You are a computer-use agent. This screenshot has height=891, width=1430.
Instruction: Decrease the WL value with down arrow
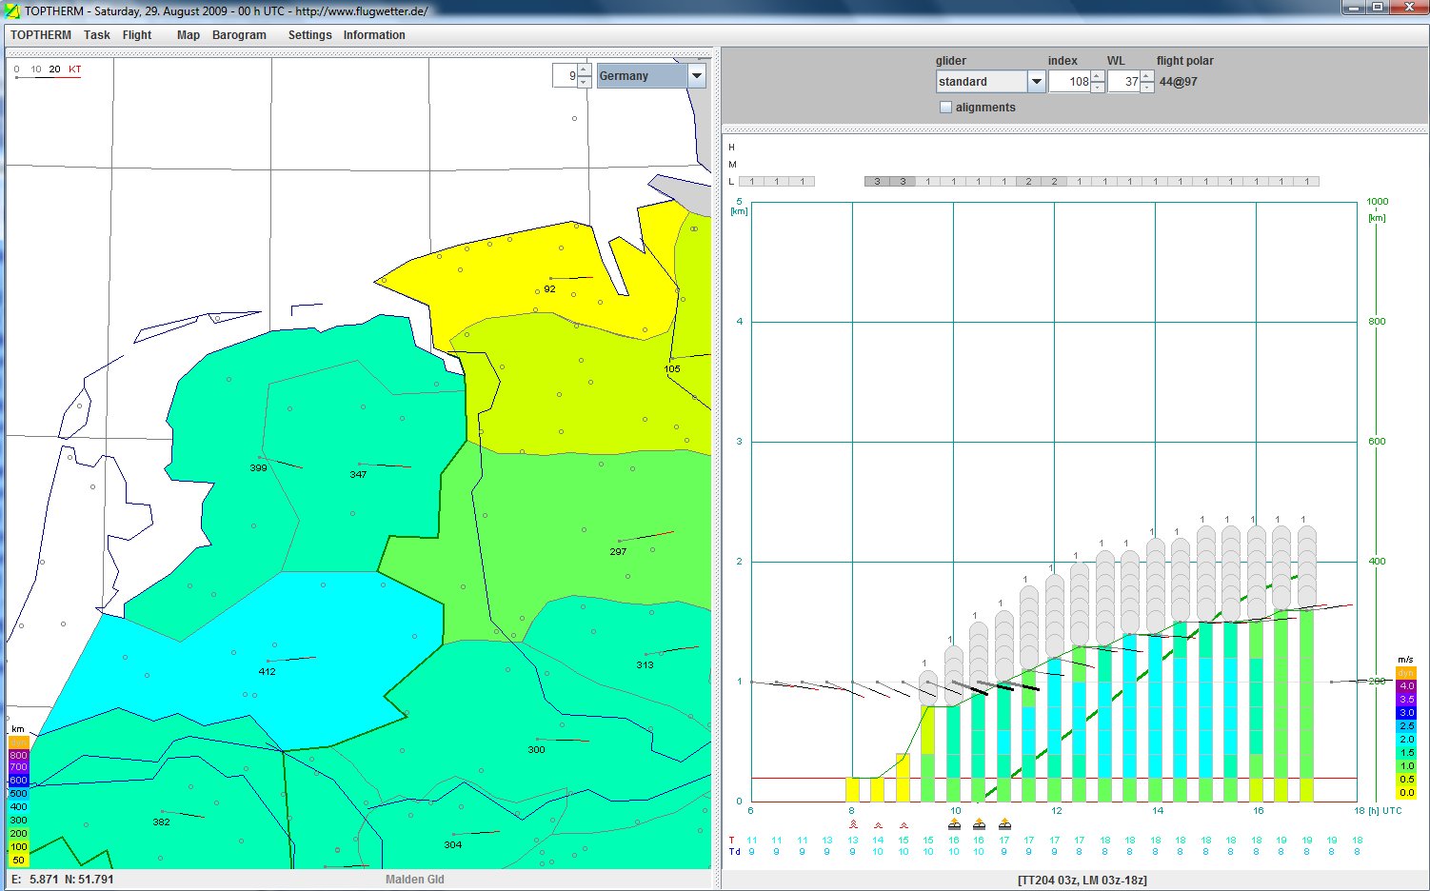pos(1147,88)
